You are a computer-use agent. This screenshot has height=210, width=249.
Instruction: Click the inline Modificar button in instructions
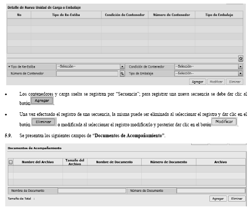tap(224, 122)
